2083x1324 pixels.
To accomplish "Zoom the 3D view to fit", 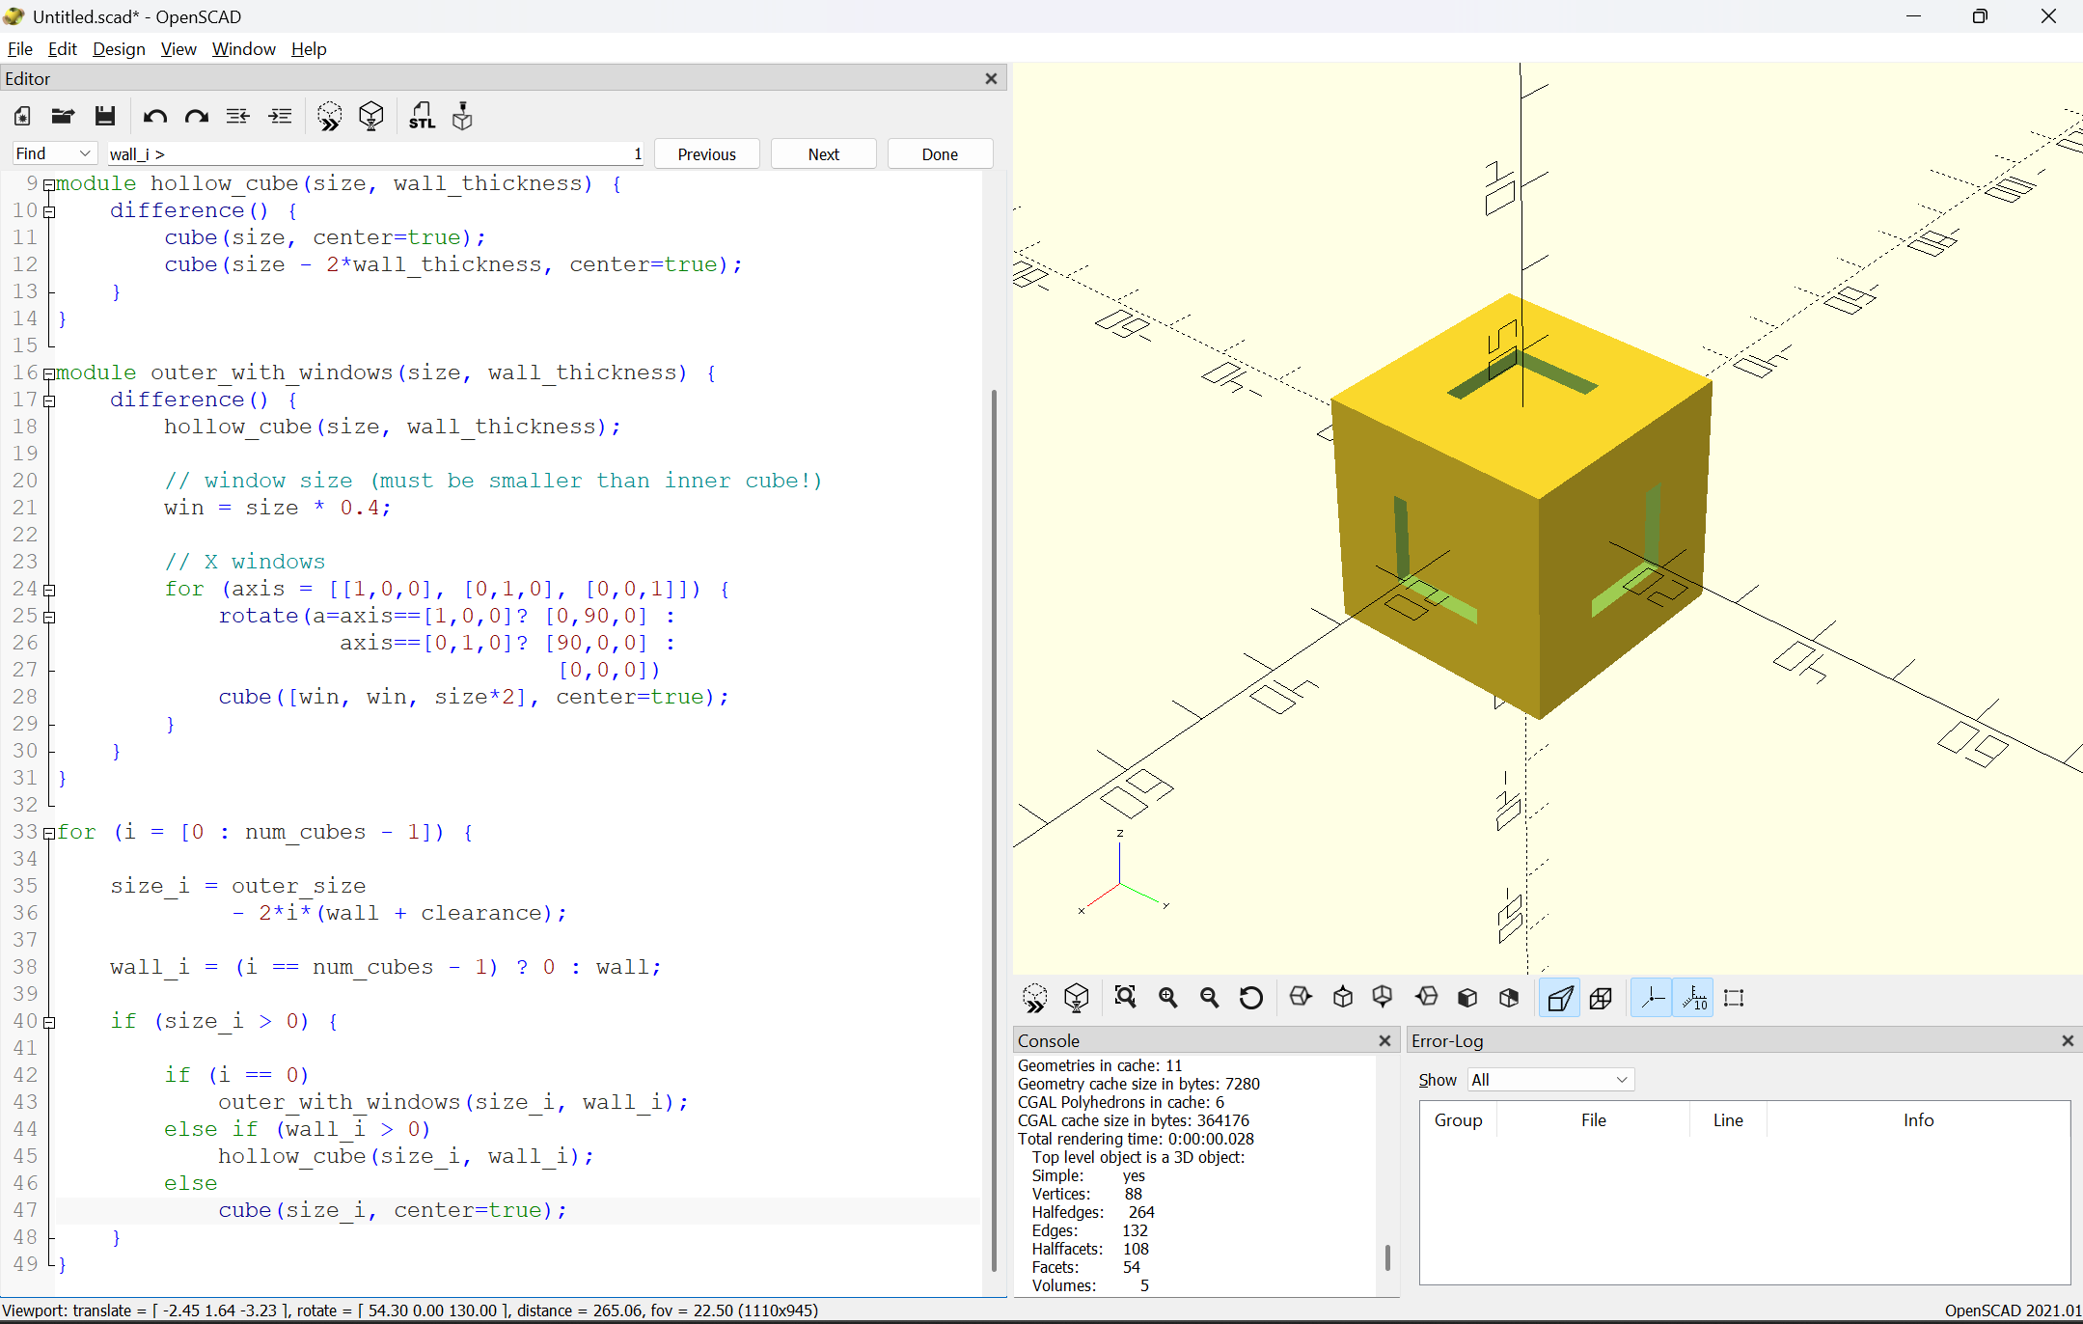I will (1126, 998).
